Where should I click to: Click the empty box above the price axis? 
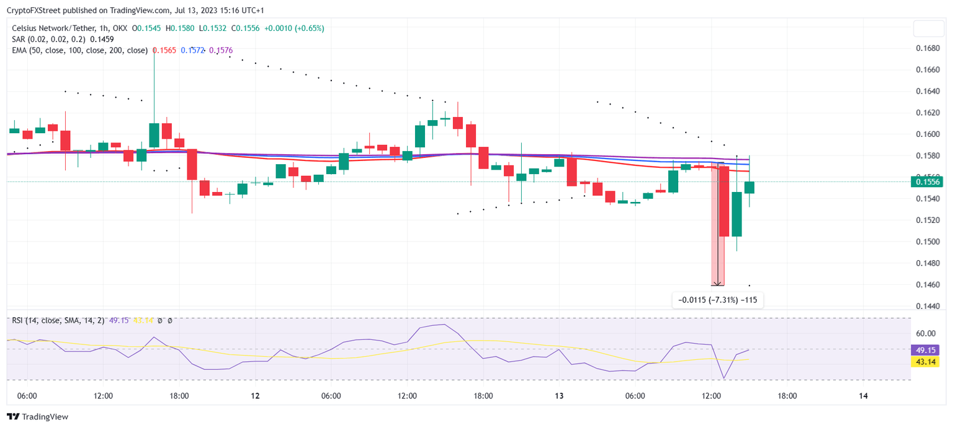click(x=928, y=29)
